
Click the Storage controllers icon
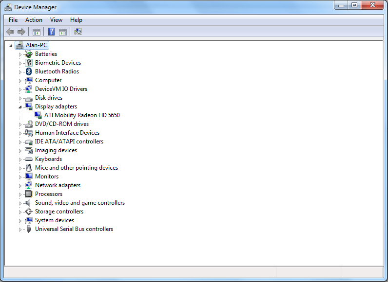29,211
